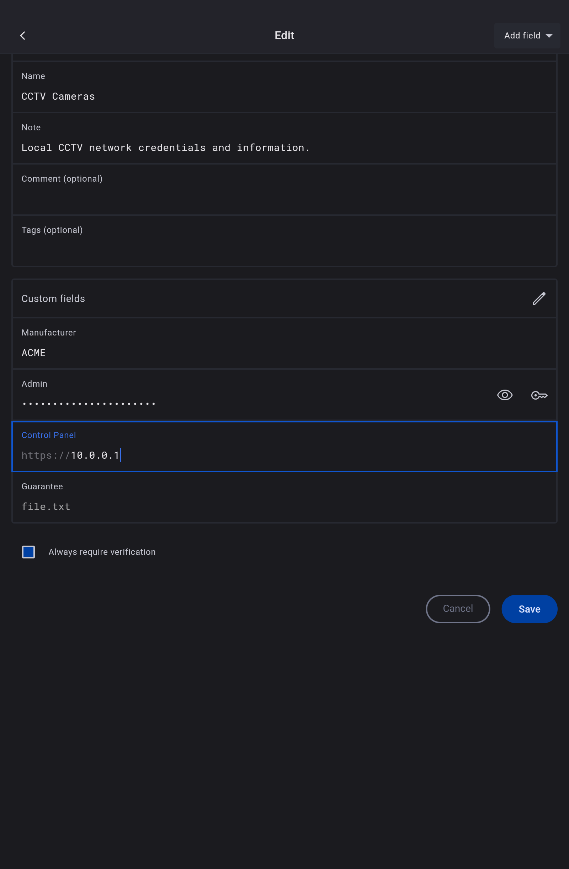
Task: Edit custom fields with pencil icon
Action: 538,299
